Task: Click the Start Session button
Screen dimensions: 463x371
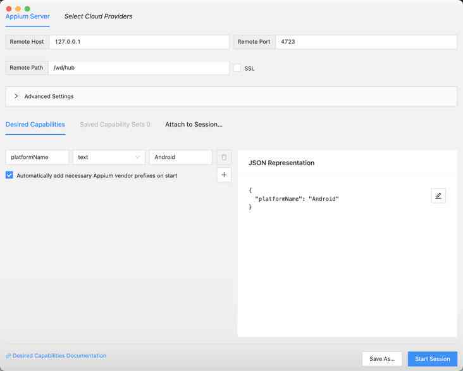Action: pyautogui.click(x=432, y=359)
